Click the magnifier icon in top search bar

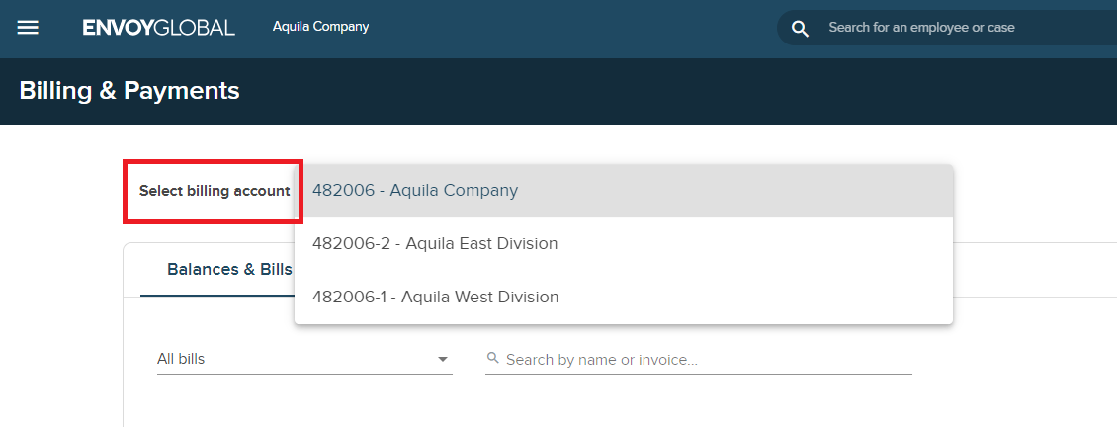tap(801, 28)
